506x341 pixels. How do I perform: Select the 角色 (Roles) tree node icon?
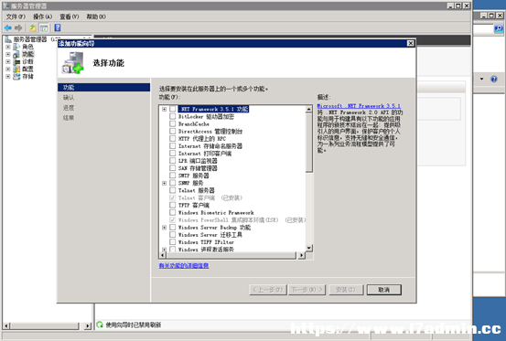coord(16,47)
